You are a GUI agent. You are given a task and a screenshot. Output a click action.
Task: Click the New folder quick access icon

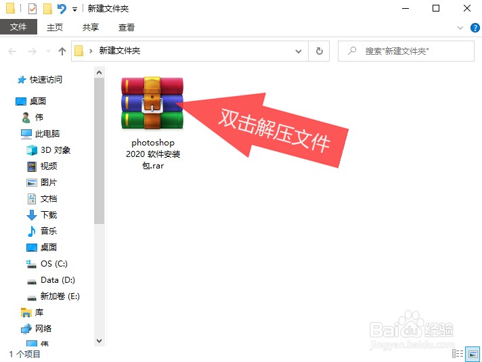pos(47,9)
